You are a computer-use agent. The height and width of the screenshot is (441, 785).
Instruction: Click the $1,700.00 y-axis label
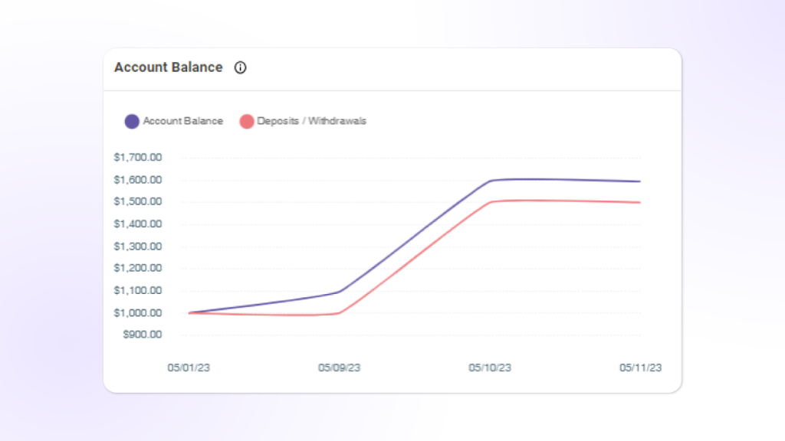click(x=137, y=158)
